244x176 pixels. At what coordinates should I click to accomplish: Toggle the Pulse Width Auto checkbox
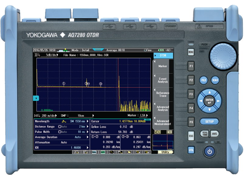[x=60, y=132]
